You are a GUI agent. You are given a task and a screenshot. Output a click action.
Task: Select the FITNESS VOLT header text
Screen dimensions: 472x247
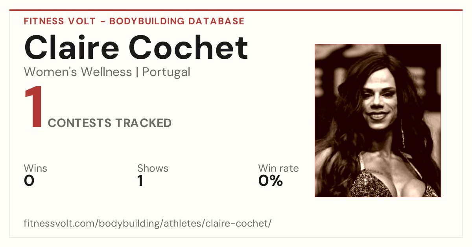(60, 21)
